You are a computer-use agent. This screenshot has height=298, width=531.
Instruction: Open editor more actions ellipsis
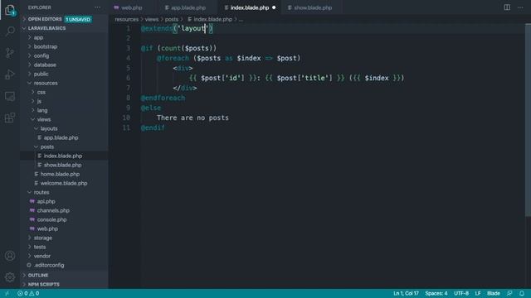coord(520,7)
